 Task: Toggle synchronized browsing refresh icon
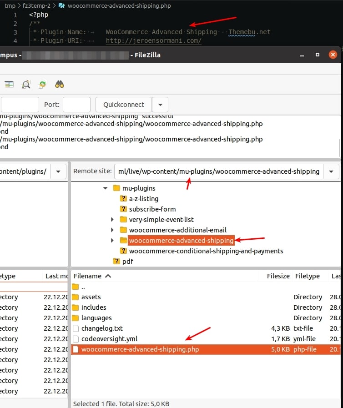pyautogui.click(x=43, y=84)
